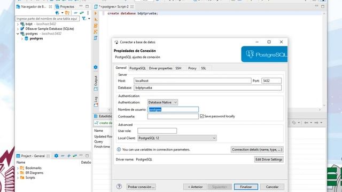This screenshot has height=192, width=342.
Task: Minimize the Project - General panel
Action: tap(81, 155)
